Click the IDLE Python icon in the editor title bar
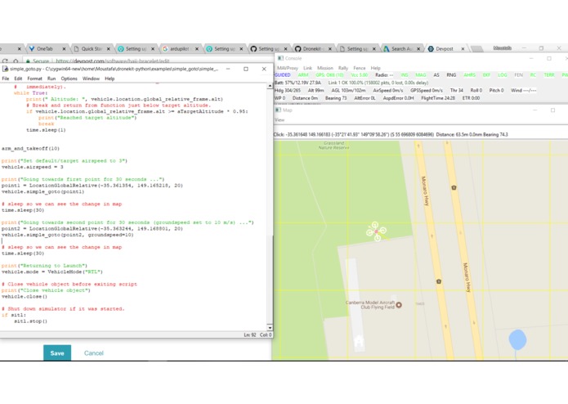568x404 pixels. pyautogui.click(x=6, y=69)
